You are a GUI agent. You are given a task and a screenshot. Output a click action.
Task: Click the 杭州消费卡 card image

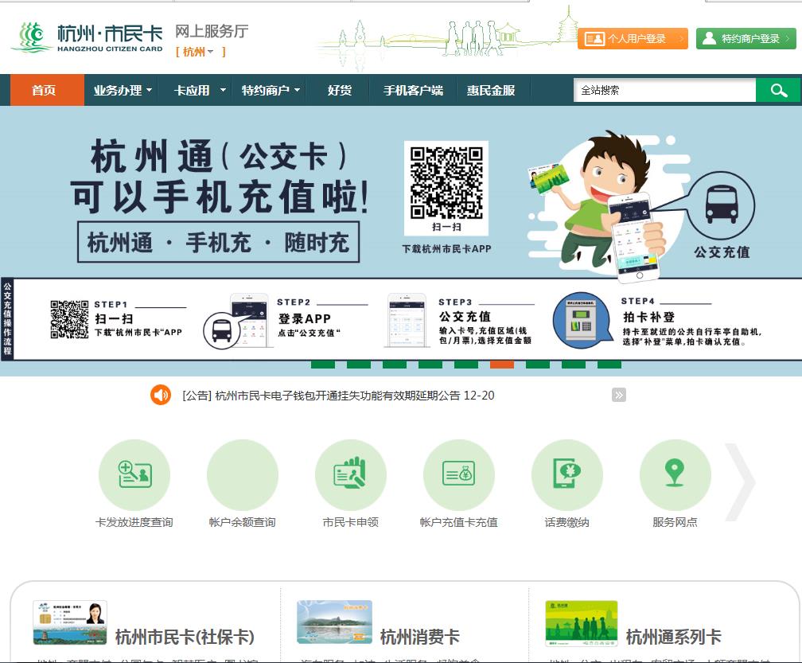[x=334, y=622]
